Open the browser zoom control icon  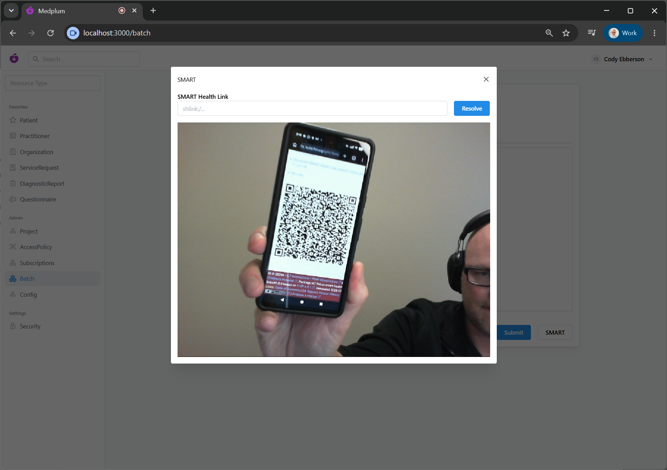(549, 33)
